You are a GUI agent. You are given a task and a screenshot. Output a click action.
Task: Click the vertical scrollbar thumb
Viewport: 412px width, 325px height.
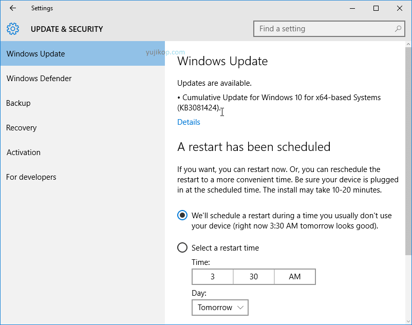(408, 151)
